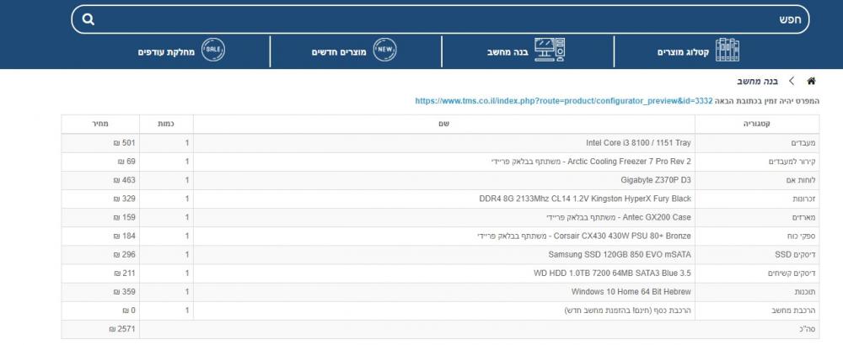Open the בנה מחשב menu item
This screenshot has width=843, height=345.
click(x=507, y=52)
